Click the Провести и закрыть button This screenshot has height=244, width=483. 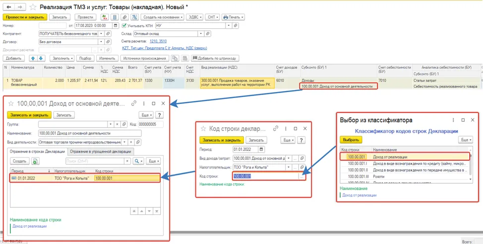pyautogui.click(x=25, y=17)
